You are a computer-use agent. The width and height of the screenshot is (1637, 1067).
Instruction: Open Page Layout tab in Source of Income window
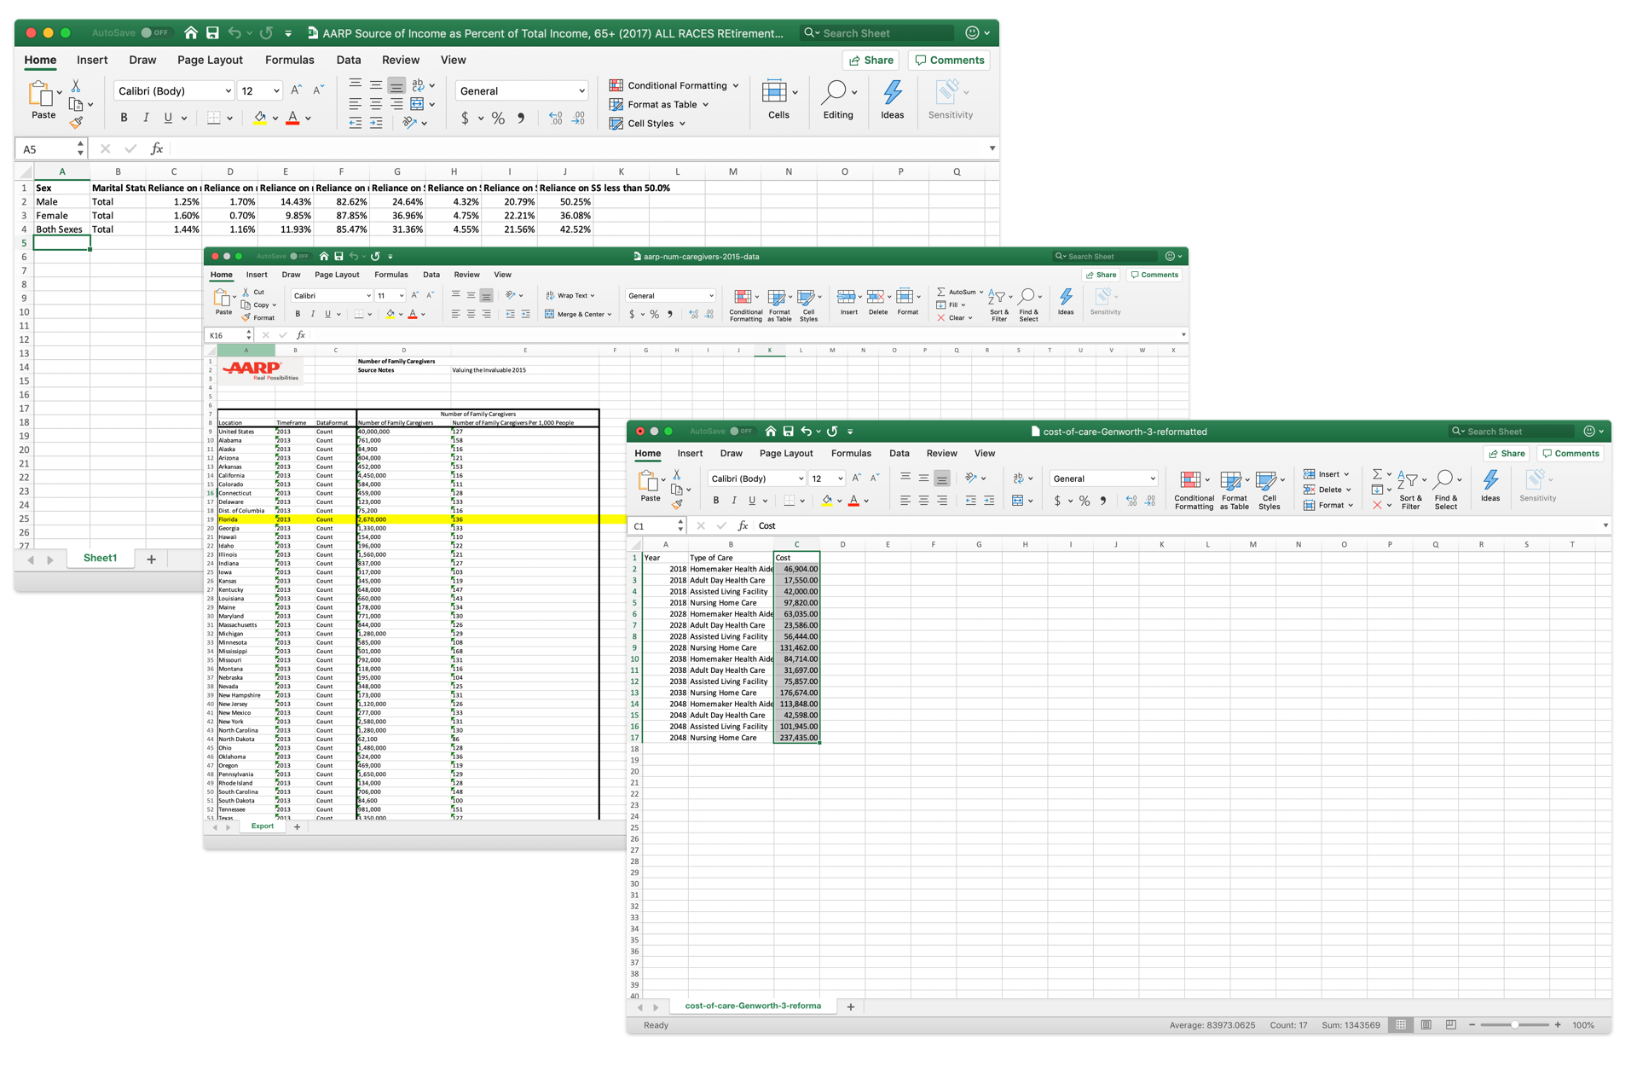[x=210, y=60]
